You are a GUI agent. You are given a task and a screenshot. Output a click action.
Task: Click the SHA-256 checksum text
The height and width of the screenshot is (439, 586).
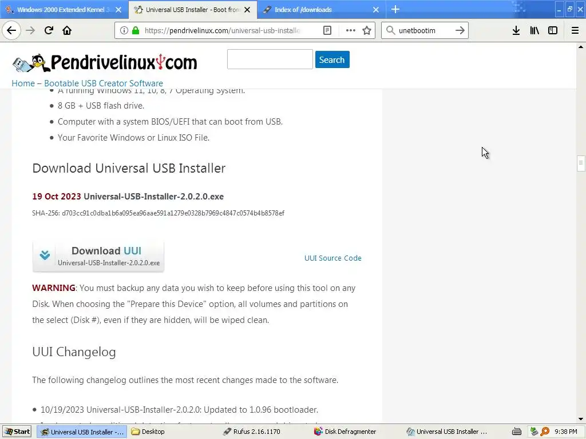pyautogui.click(x=158, y=213)
